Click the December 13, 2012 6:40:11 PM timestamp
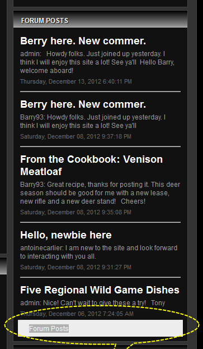 (76, 81)
